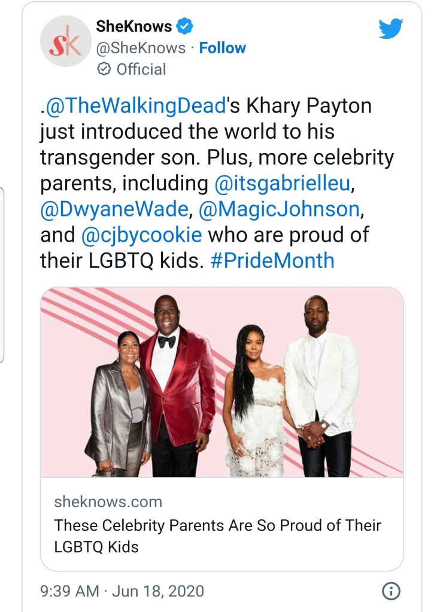Click the blue verified checkmark badge
Screen dimensions: 443x612
[x=185, y=26]
